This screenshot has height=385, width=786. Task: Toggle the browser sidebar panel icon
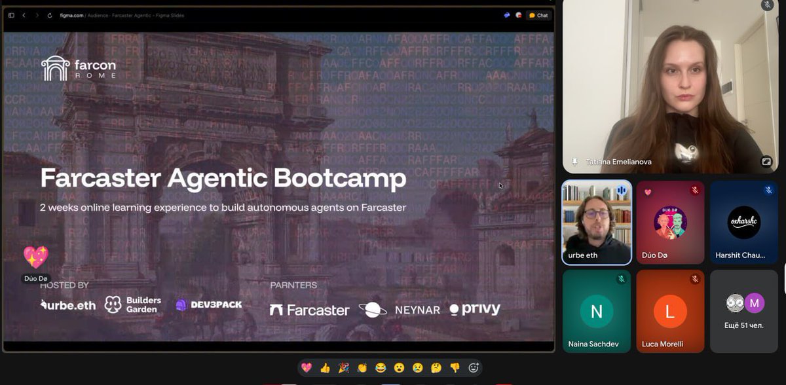coord(11,15)
